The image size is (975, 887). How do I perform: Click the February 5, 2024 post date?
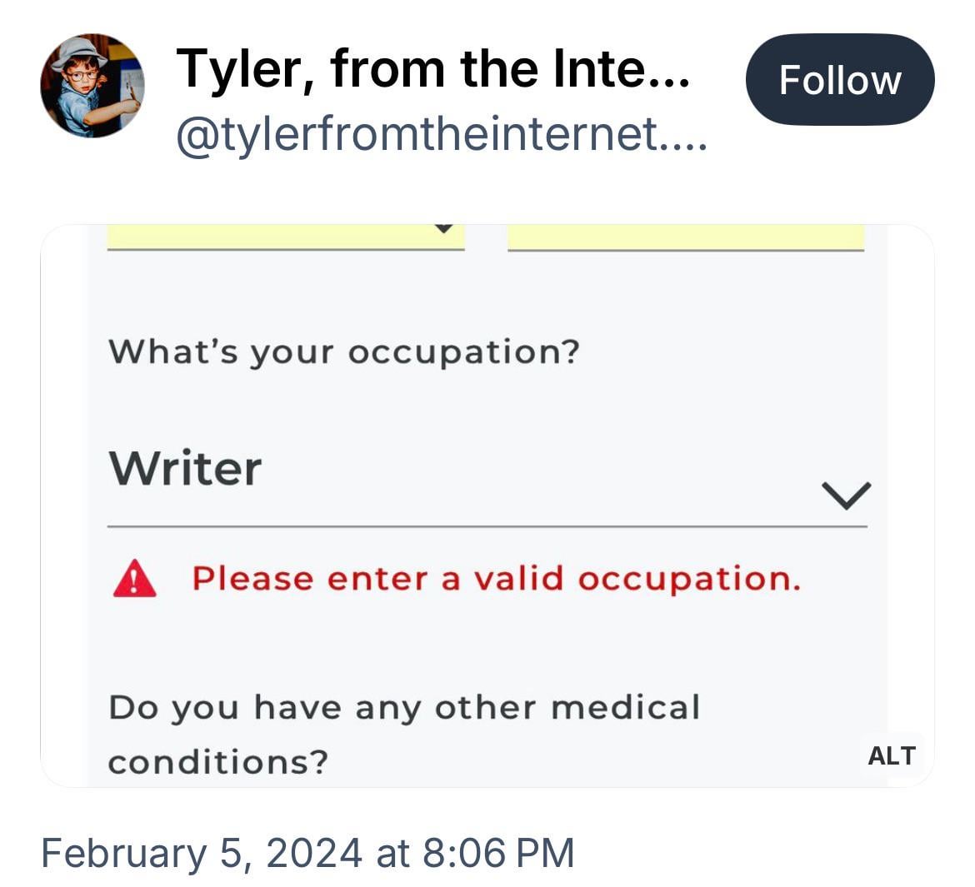(202, 853)
